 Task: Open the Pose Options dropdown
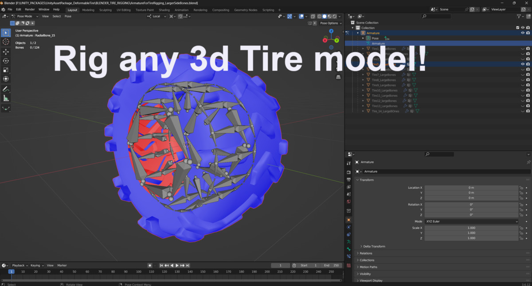coord(331,23)
